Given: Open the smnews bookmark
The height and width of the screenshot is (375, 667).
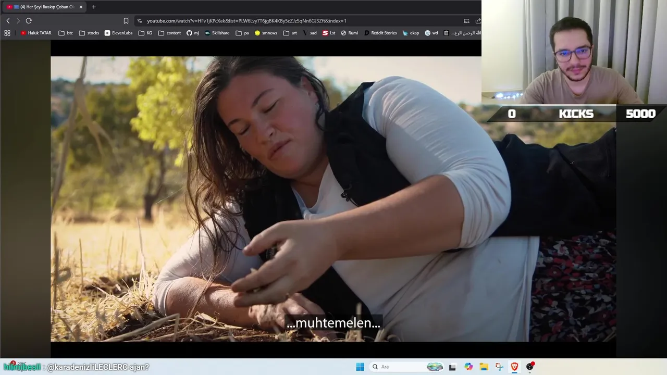Looking at the screenshot, I should 266,33.
